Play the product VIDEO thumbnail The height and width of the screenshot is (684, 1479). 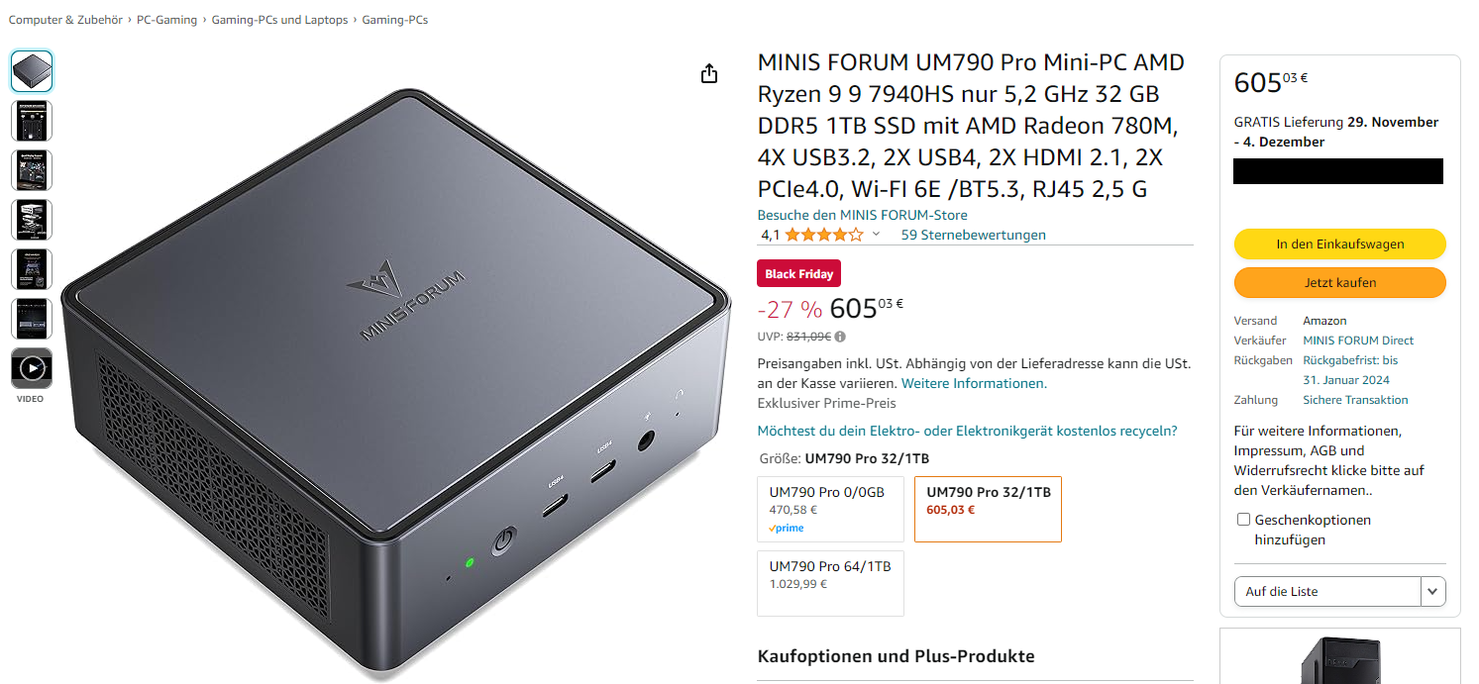[32, 368]
